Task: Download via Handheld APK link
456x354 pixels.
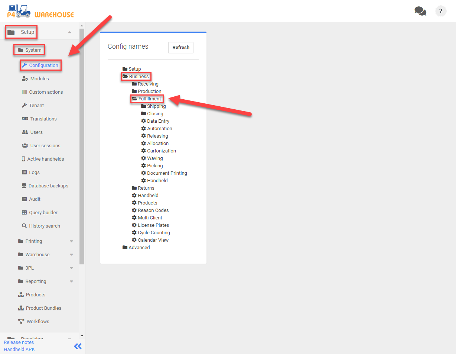Action: [x=19, y=350]
